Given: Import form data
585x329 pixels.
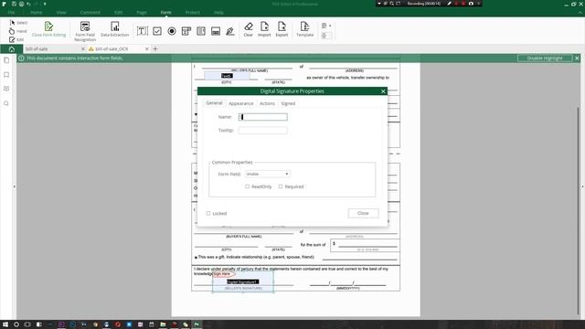Looking at the screenshot, I should point(264,29).
